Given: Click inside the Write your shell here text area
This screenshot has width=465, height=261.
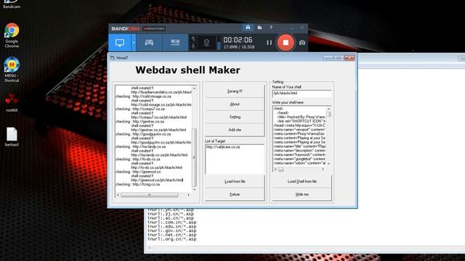Looking at the screenshot, I should coord(299,136).
